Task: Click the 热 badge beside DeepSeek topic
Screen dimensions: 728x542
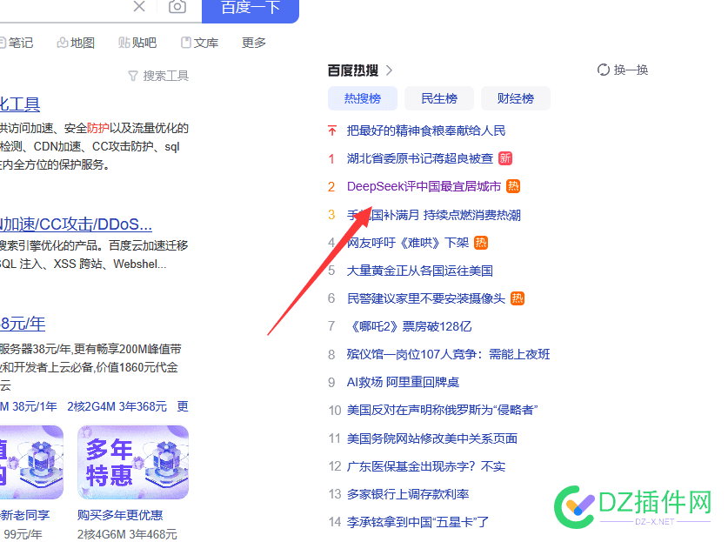Action: tap(513, 186)
